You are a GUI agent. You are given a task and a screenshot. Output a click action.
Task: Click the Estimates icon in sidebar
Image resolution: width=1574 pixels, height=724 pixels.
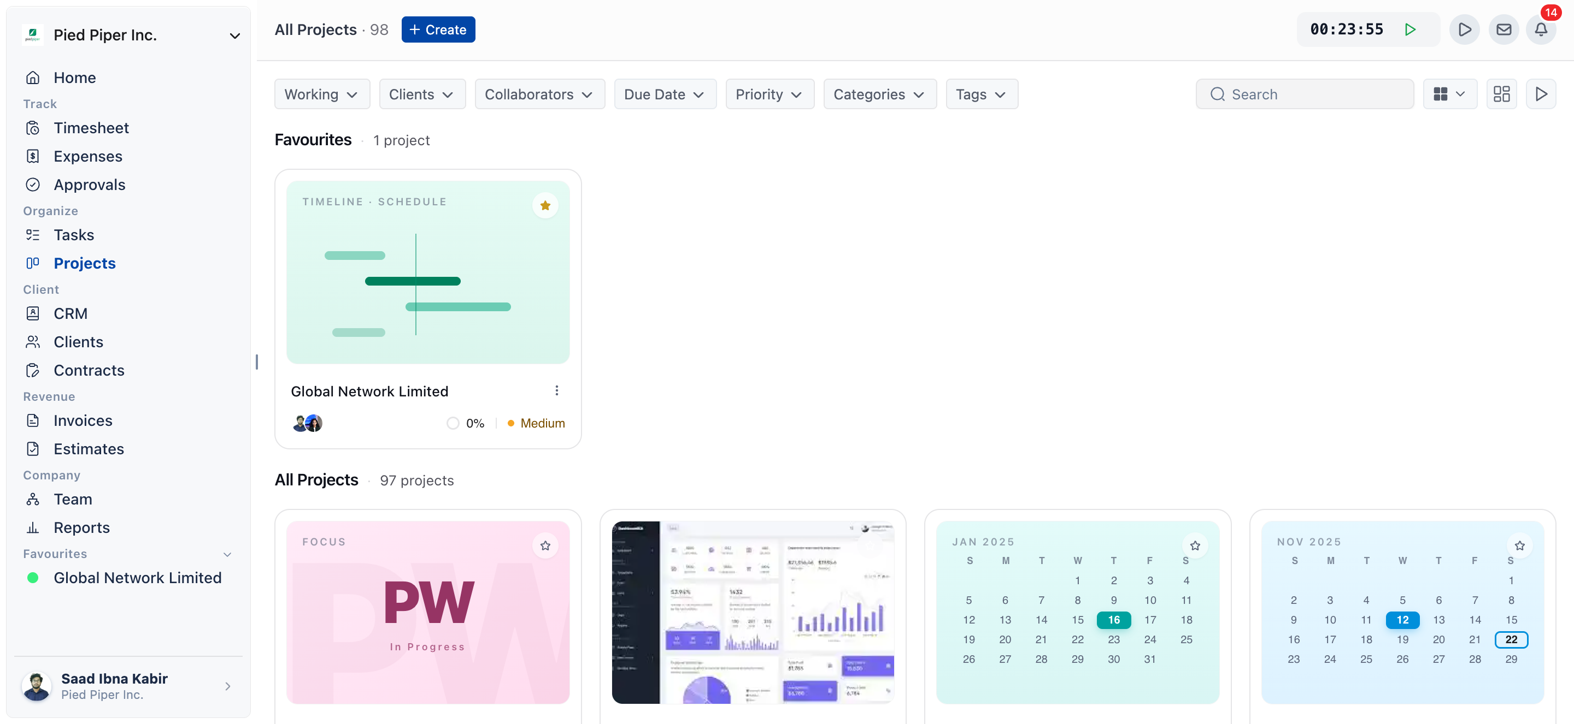pos(33,449)
